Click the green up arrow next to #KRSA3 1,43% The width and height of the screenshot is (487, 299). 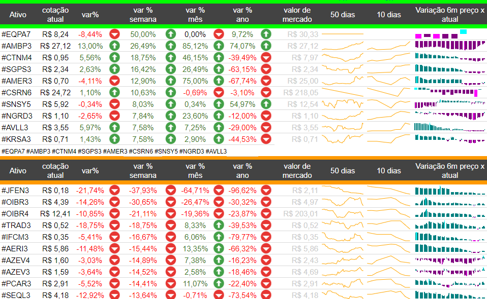[114, 139]
